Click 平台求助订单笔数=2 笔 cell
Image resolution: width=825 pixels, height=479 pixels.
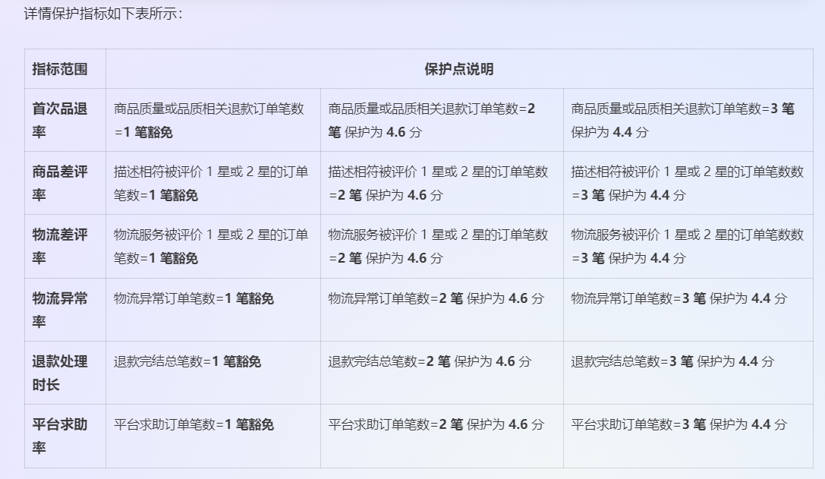(x=436, y=424)
